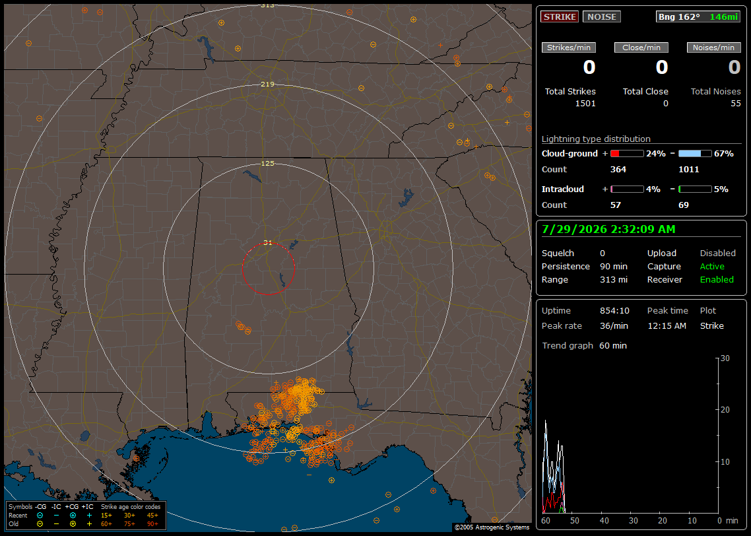The image size is (751, 536).
Task: Select the Recent -CG cyan symbol in legend
Action: [40, 516]
